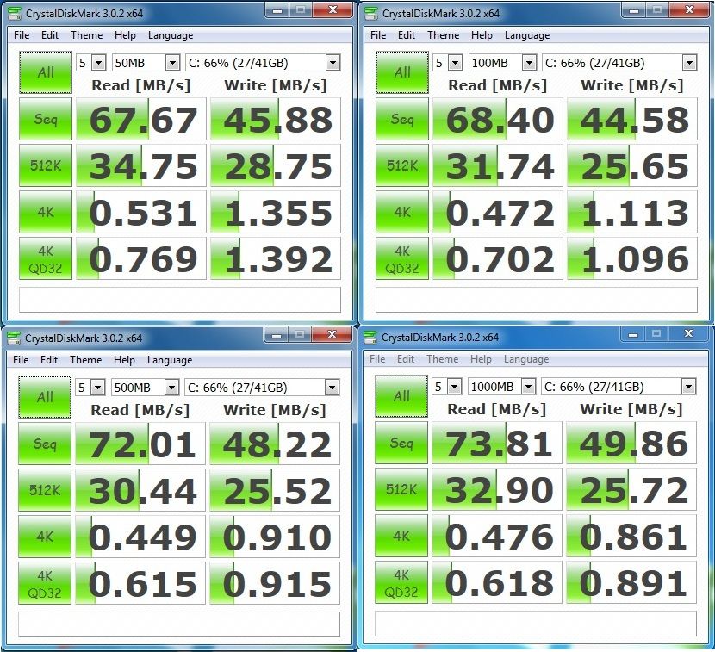Run all tests in the 500MB window
715x652 pixels.
[x=45, y=397]
